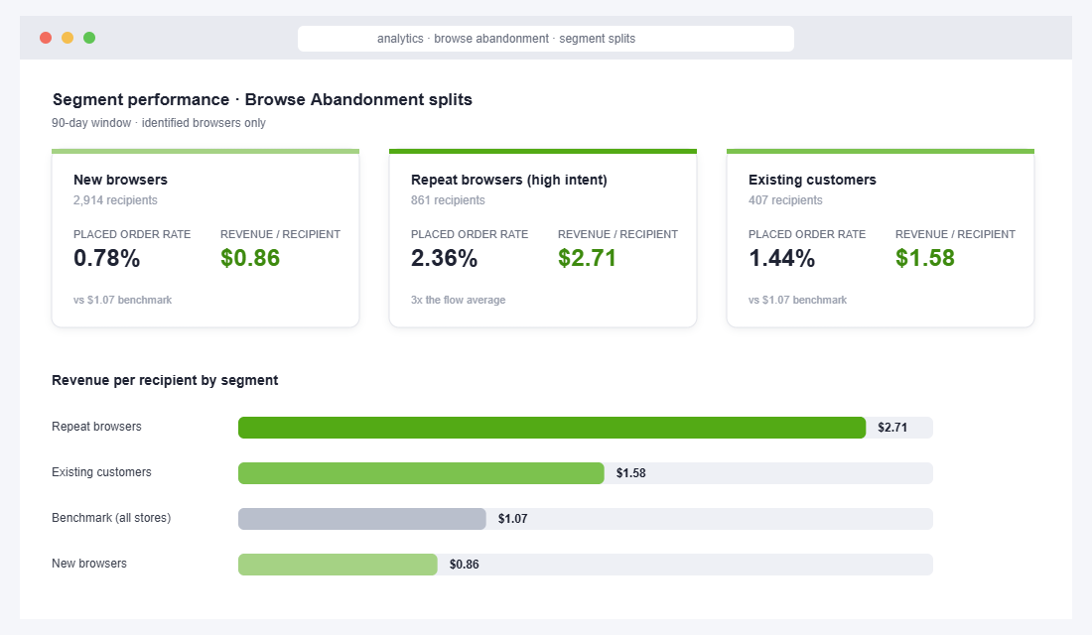Click PLACED ORDER RATE label in Existing customers card
1092x635 pixels.
807,234
